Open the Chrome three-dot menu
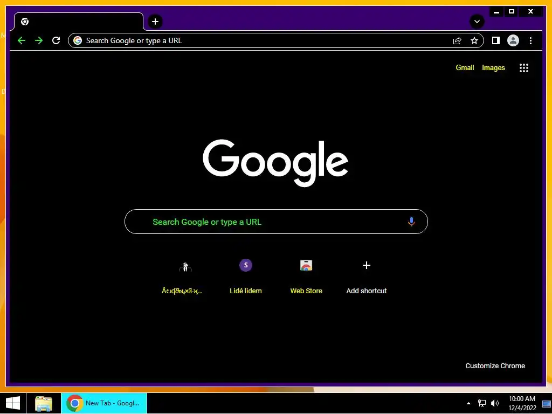 (x=530, y=40)
